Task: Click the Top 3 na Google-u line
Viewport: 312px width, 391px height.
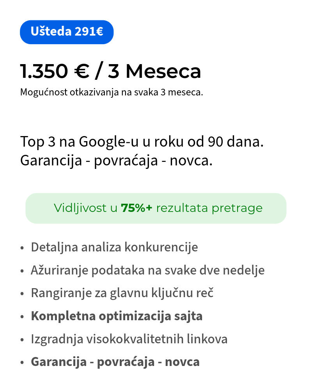Action: tap(142, 142)
